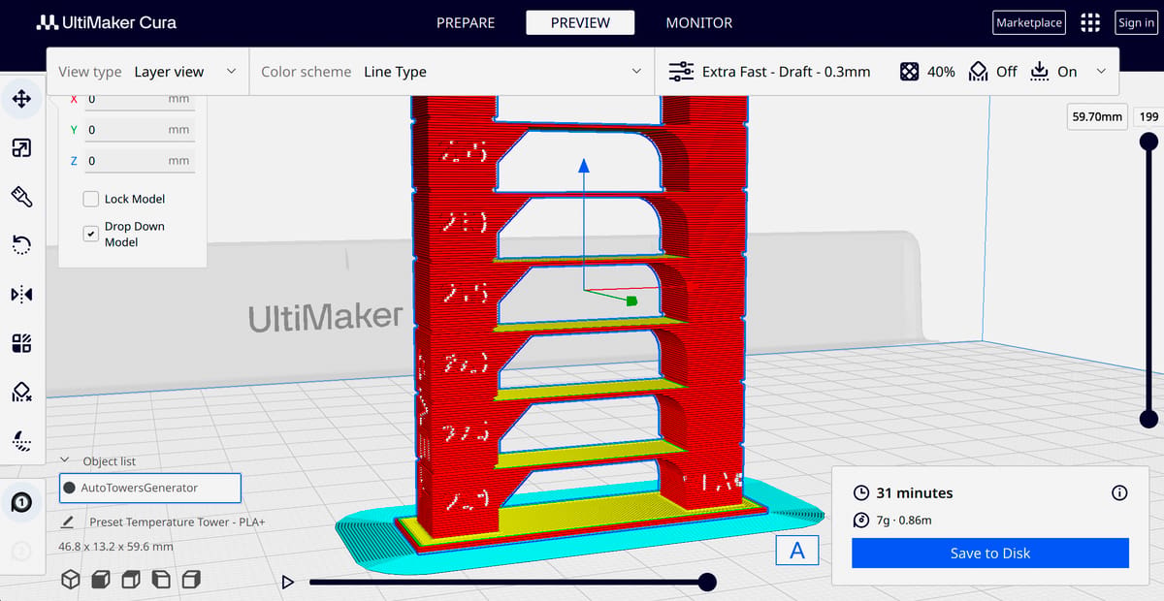
Task: Play the layer simulation
Action: tap(287, 582)
